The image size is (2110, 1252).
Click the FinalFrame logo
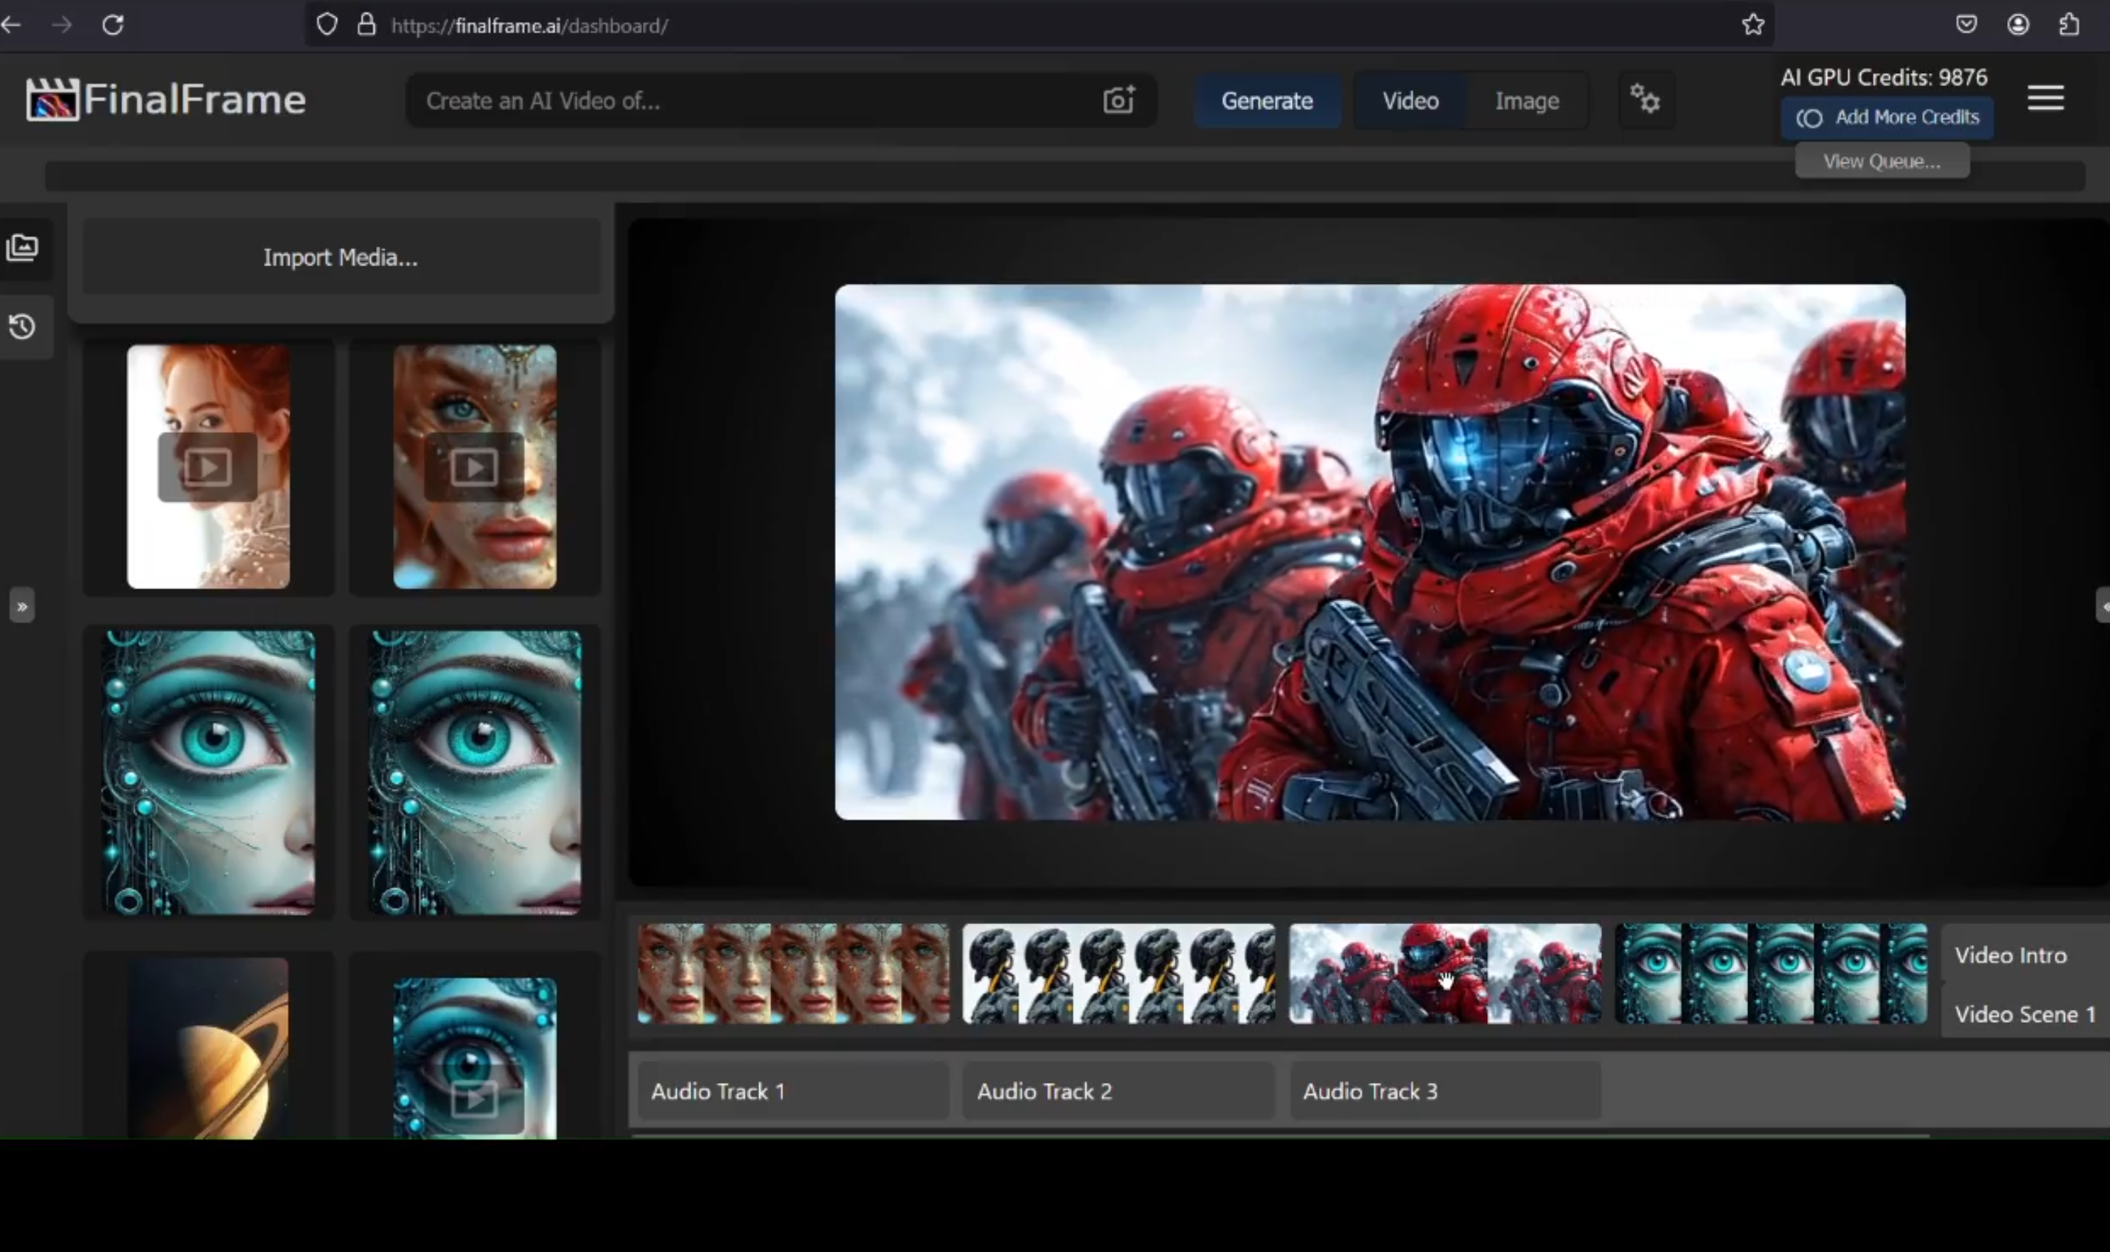click(x=166, y=99)
